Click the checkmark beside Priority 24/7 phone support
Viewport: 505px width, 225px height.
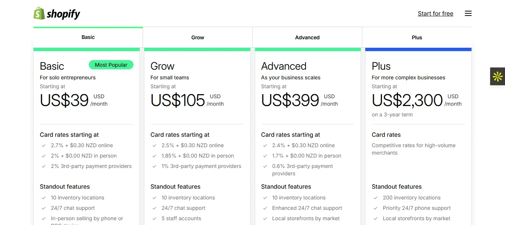point(376,208)
